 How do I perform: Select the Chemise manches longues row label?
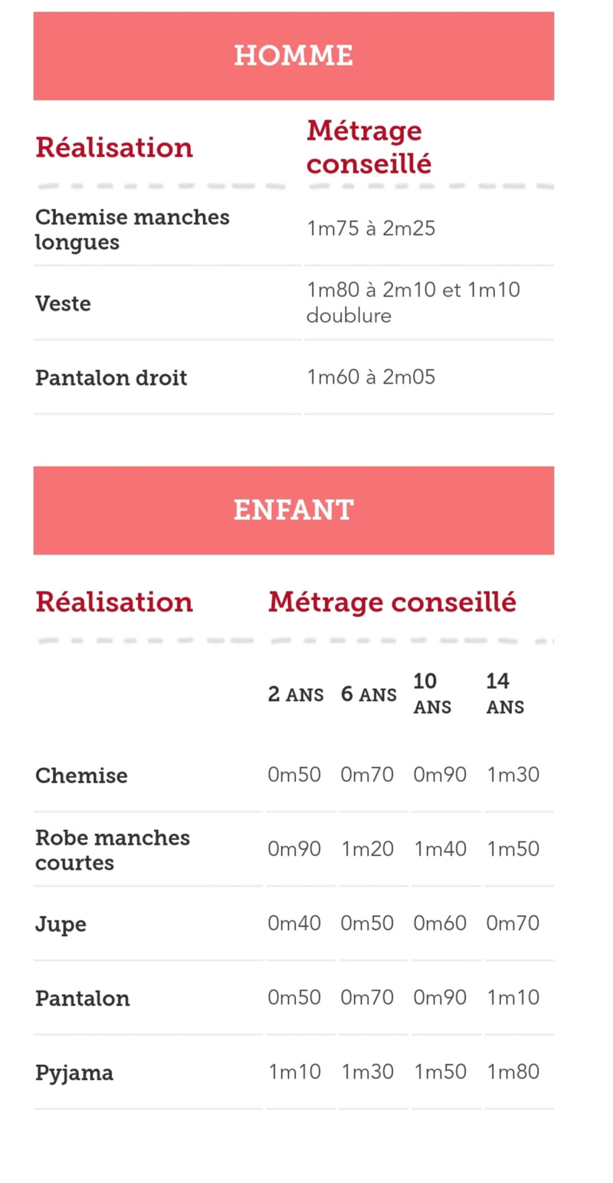(x=132, y=229)
